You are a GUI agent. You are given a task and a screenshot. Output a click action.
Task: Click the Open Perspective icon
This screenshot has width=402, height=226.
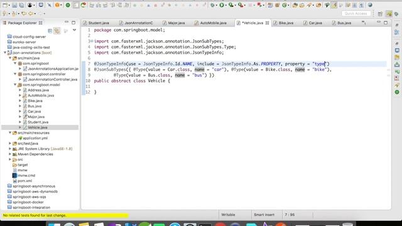pos(380,14)
